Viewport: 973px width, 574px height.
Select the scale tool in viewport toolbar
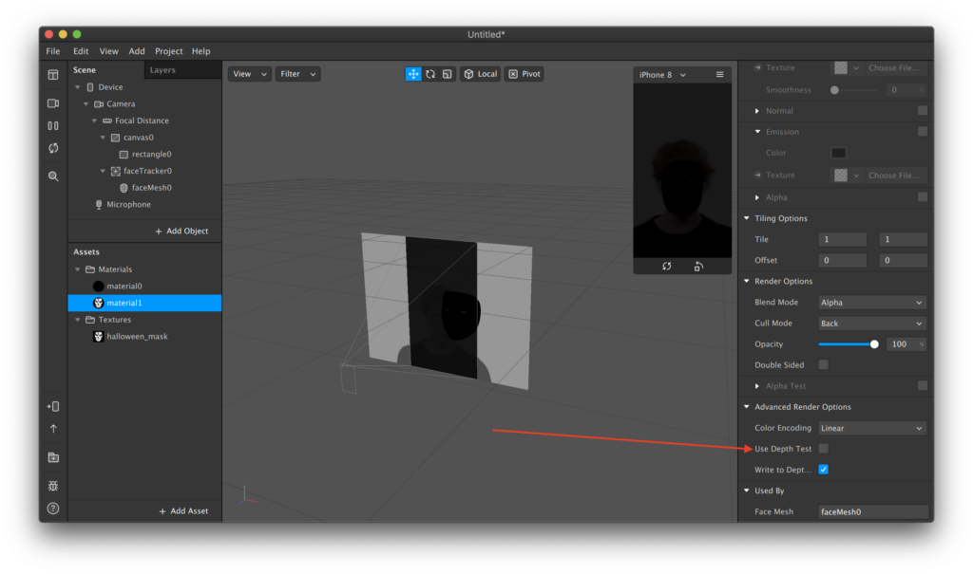[x=447, y=74]
